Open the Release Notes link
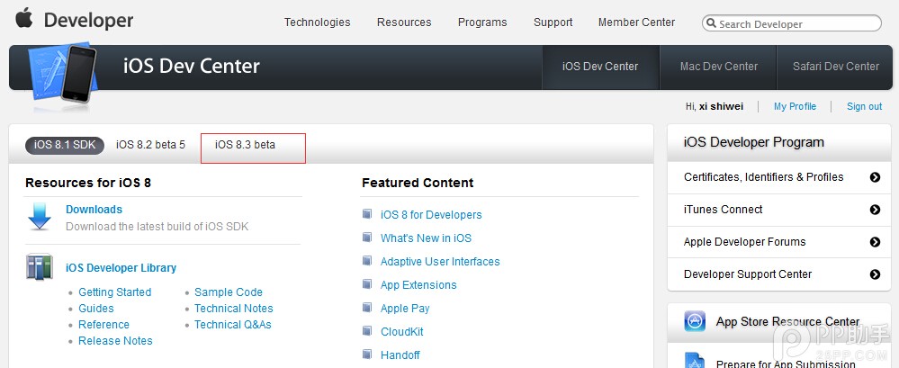This screenshot has width=899, height=368. pos(115,341)
